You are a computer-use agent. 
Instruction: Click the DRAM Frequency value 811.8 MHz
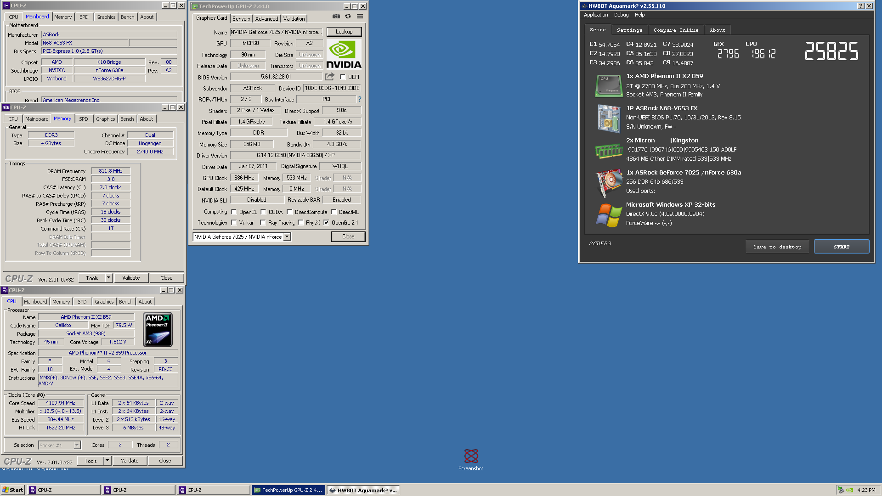pos(111,171)
